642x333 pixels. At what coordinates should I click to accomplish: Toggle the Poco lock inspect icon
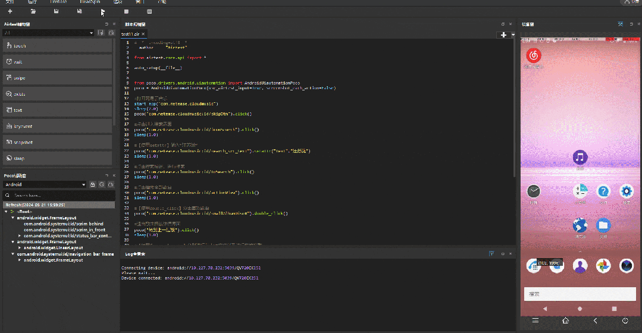coord(92,184)
